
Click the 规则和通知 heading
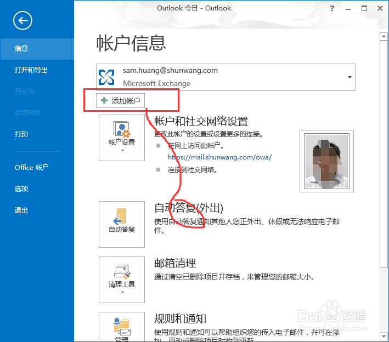click(180, 318)
